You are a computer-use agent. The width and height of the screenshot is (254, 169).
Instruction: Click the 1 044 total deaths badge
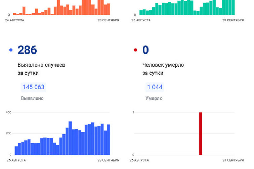click(x=155, y=87)
